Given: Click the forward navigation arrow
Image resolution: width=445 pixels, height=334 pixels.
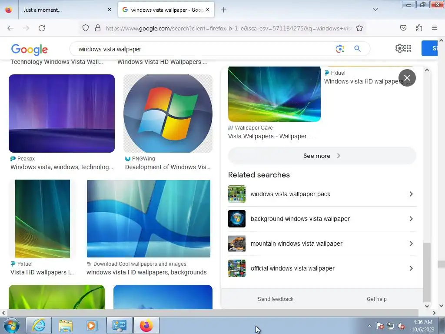Looking at the screenshot, I should pyautogui.click(x=26, y=28).
